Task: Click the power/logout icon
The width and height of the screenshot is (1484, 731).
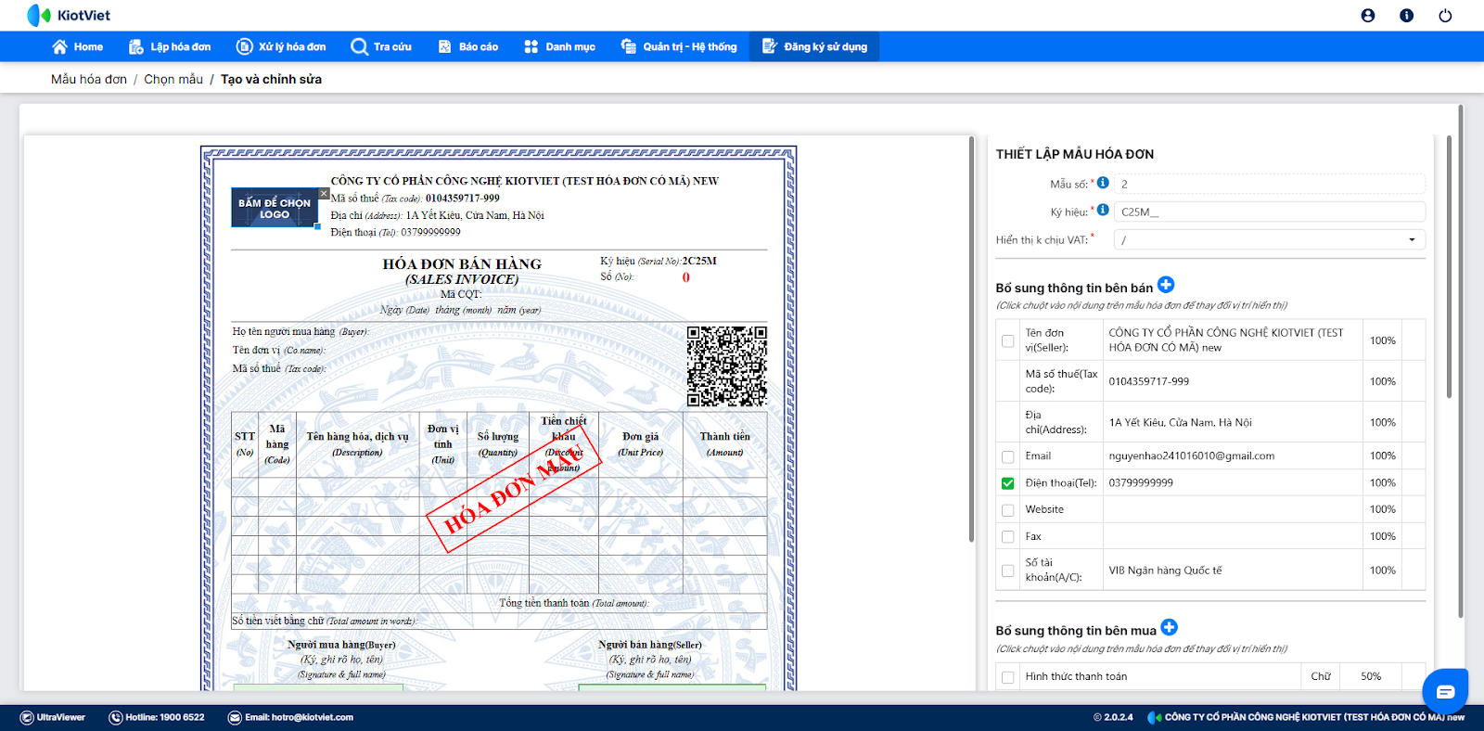Action: click(x=1445, y=15)
